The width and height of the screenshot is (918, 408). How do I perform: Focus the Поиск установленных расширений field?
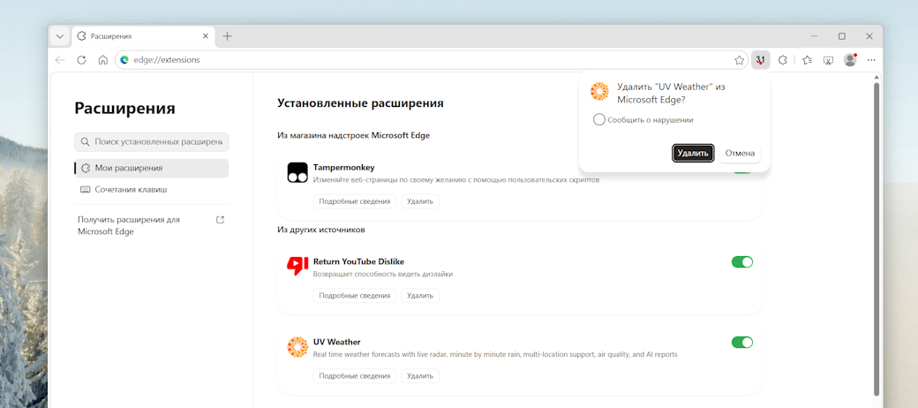click(x=152, y=141)
